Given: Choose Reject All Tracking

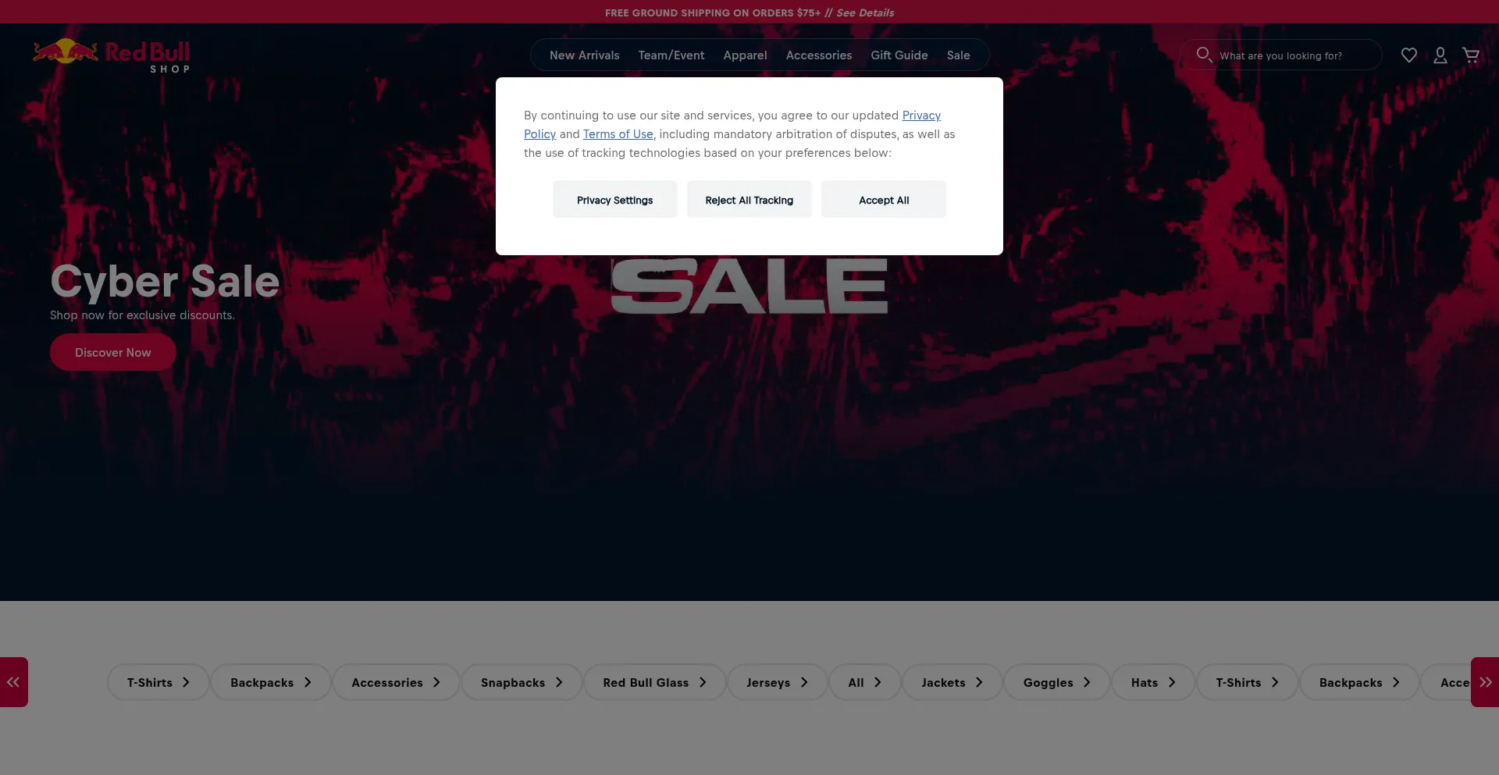Looking at the screenshot, I should coord(749,200).
